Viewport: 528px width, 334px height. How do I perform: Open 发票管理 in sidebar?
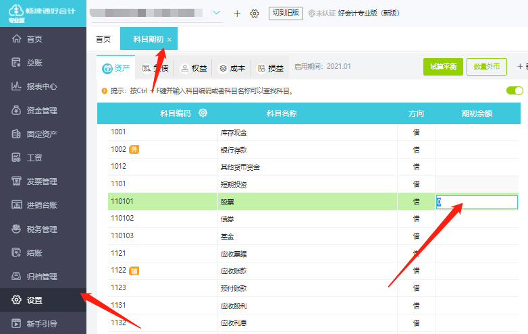pyautogui.click(x=43, y=182)
